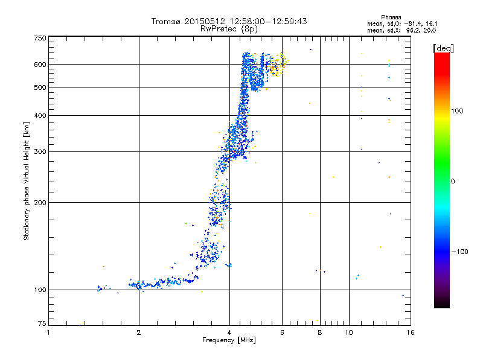Click the x-axis tick label '2'
Screen dimensions: 483x362
coord(139,332)
